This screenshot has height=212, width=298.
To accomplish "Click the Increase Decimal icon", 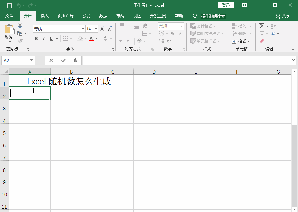I will click(161, 41).
